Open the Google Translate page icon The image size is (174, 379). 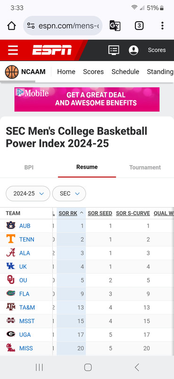click(x=115, y=26)
